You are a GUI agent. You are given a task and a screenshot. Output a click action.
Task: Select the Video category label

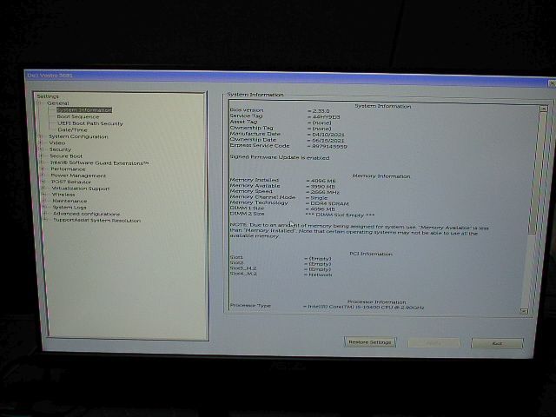tap(57, 142)
